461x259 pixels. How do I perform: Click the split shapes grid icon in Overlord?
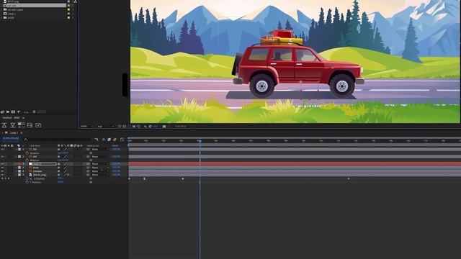tap(21, 125)
